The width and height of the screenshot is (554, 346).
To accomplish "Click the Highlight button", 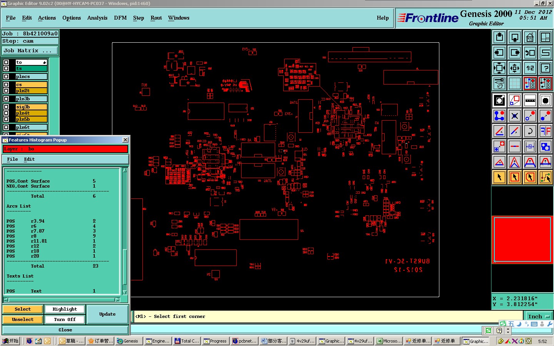I will [x=65, y=309].
